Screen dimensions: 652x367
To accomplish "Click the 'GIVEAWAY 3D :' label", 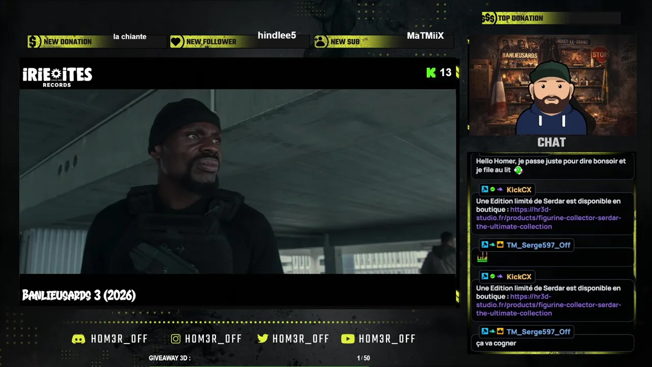I will pos(170,358).
